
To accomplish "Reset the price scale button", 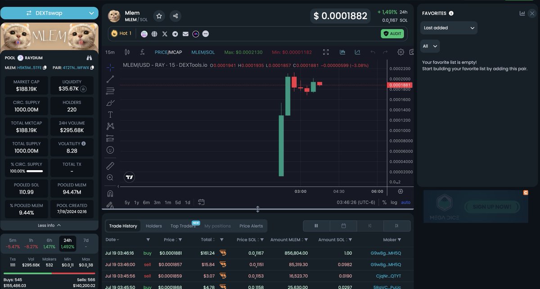I will [x=400, y=191].
